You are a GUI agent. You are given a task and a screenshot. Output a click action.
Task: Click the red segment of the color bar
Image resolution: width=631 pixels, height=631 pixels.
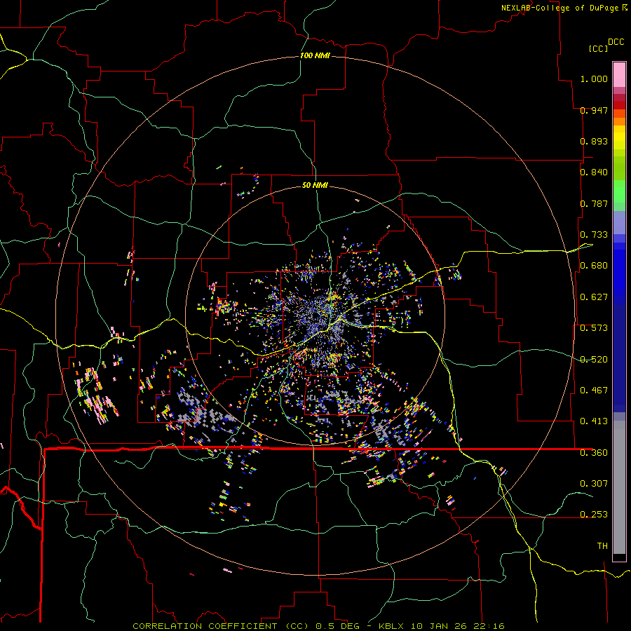pos(619,105)
